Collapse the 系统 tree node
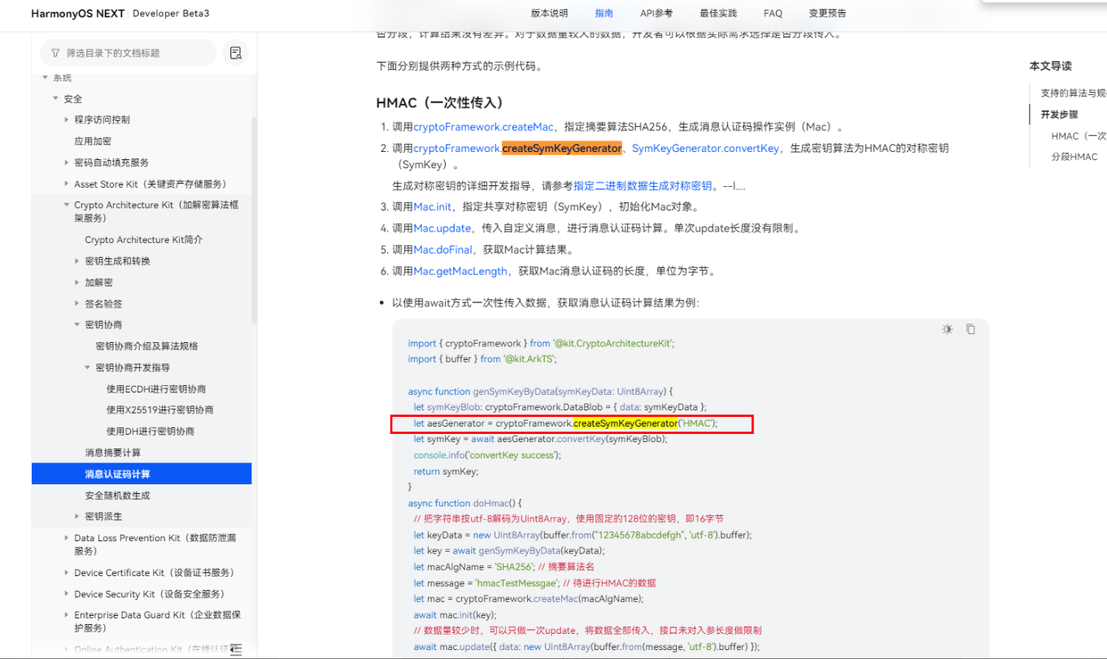Image resolution: width=1107 pixels, height=659 pixels. pos(46,77)
